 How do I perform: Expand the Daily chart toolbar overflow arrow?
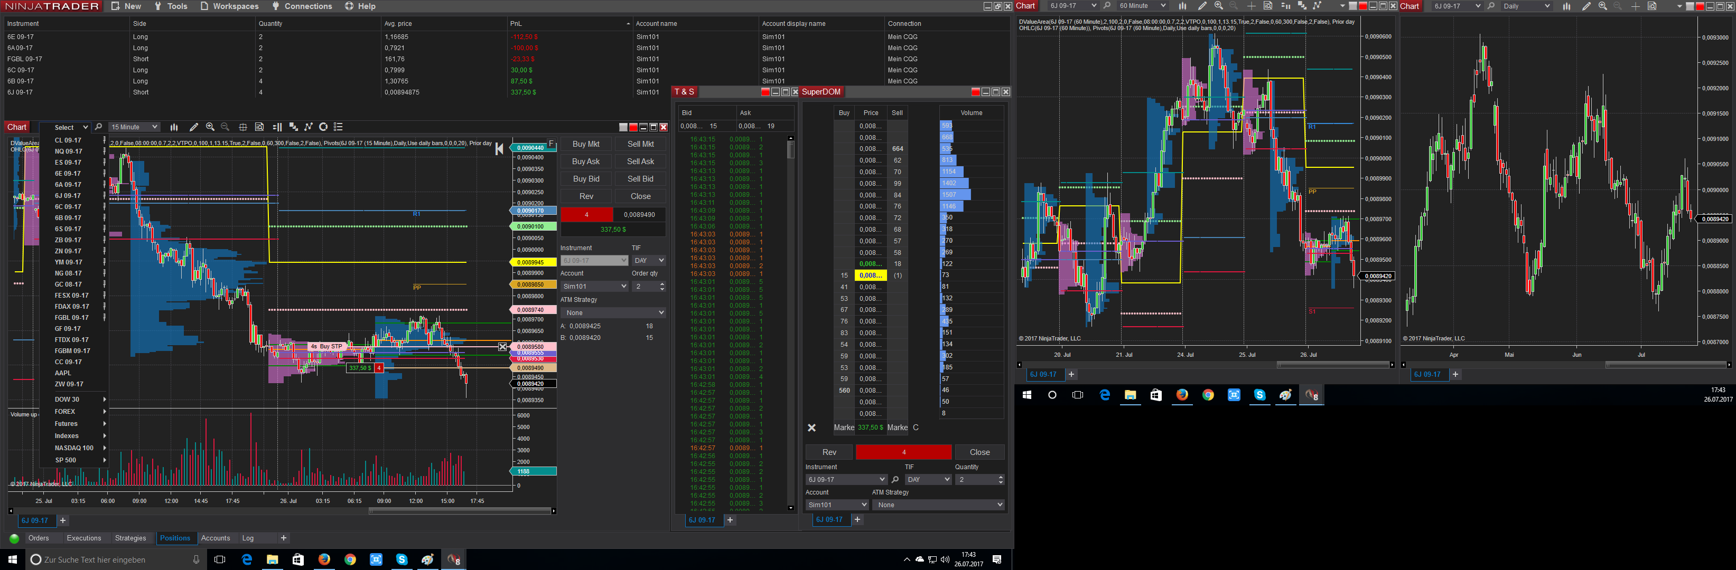pyautogui.click(x=1679, y=6)
